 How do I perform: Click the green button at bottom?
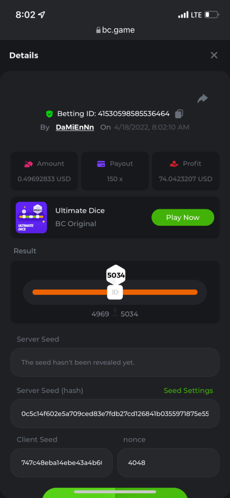[x=115, y=493]
